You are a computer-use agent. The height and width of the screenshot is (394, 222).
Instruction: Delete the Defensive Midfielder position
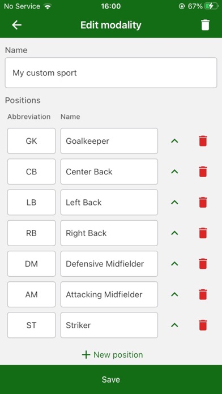click(x=203, y=264)
